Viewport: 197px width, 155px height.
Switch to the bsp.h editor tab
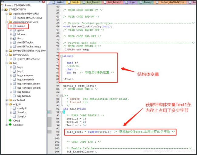click(x=74, y=2)
